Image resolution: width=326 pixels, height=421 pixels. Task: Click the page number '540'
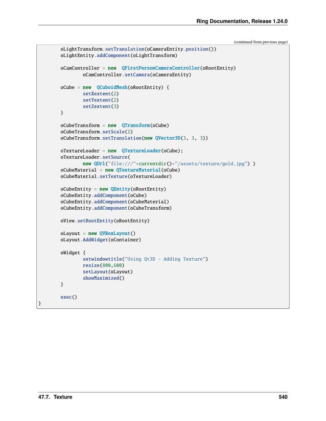283,397
